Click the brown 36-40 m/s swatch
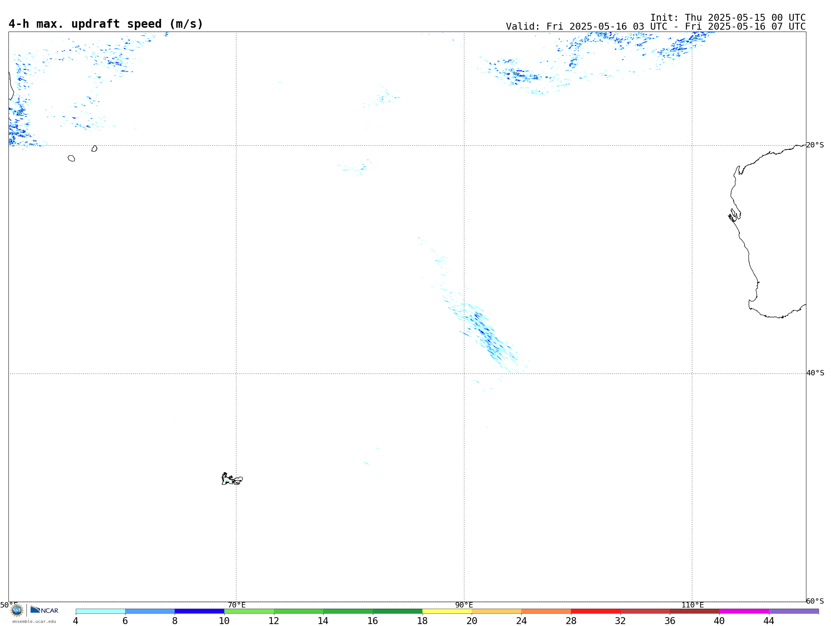Screen dimensions: 831x626 695,611
